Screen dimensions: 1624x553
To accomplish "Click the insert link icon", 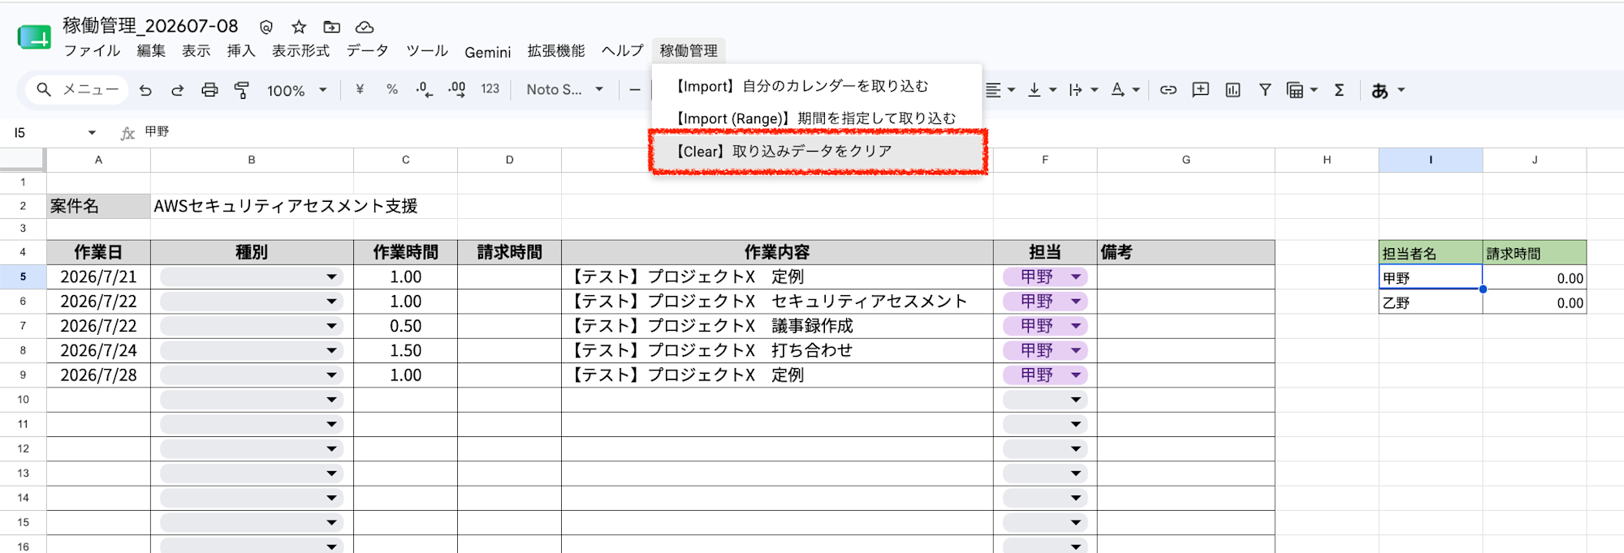I will pos(1168,90).
